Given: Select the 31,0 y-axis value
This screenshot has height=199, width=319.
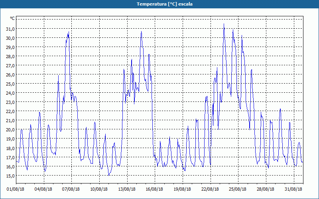Looking at the screenshot, I should tap(10, 29).
